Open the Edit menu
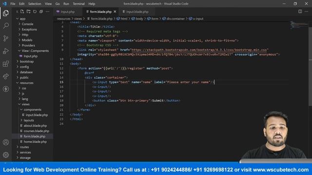Viewport: 312px width, 175px height. [21, 4]
